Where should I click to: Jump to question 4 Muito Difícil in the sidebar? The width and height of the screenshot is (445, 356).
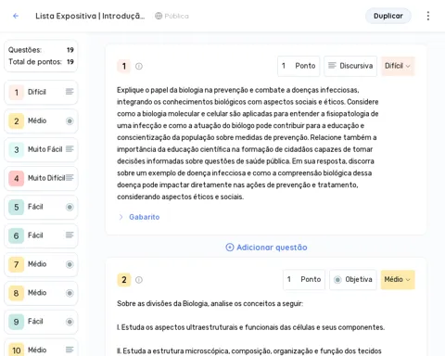41,178
